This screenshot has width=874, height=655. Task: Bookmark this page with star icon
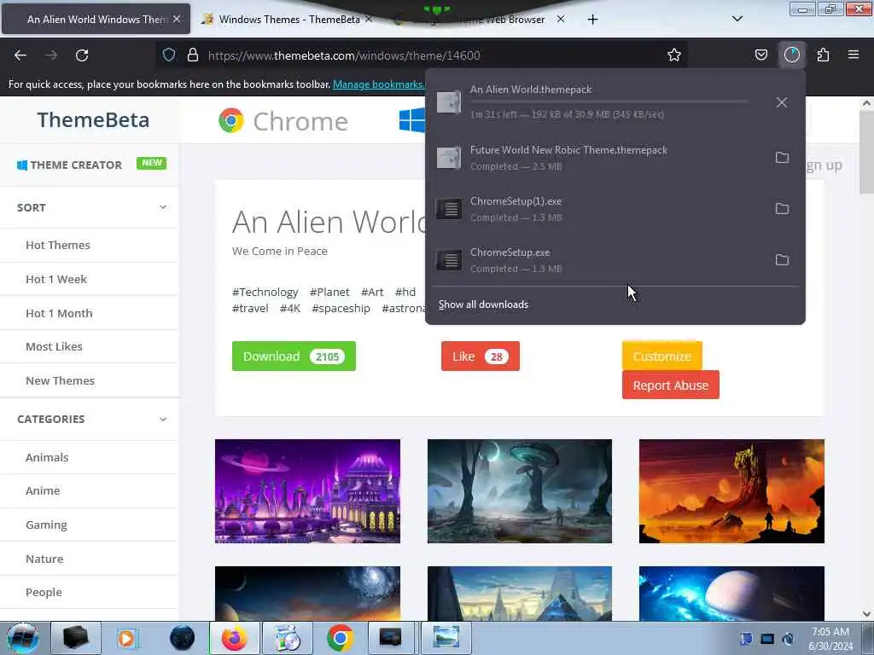[x=674, y=55]
